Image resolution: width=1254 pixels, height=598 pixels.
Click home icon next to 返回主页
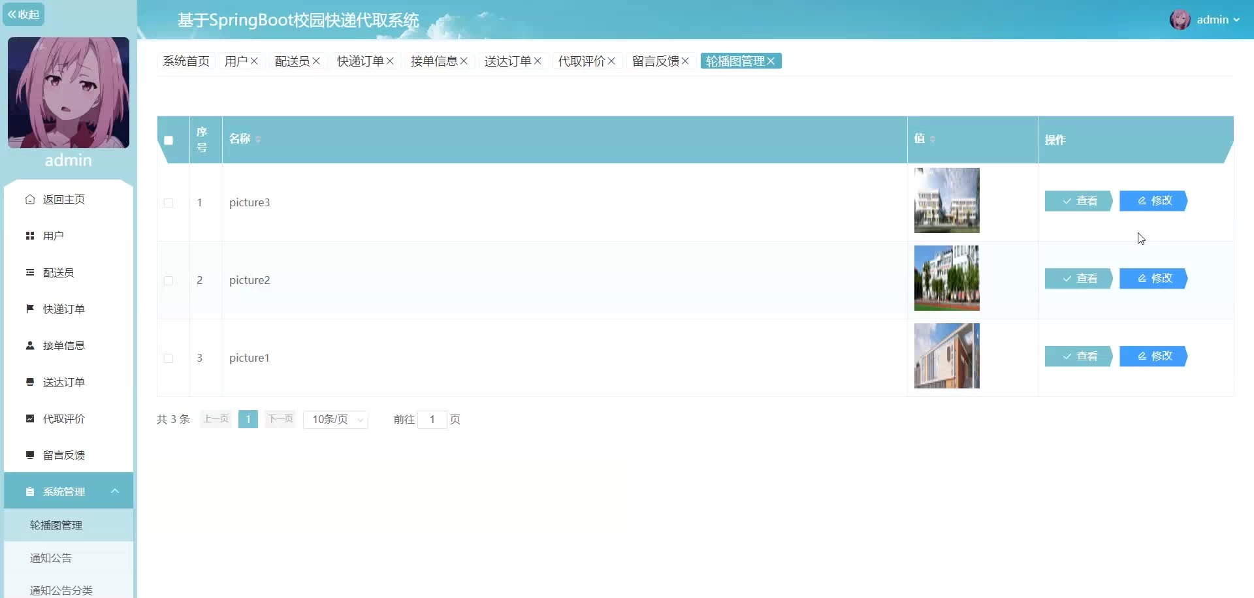[30, 199]
